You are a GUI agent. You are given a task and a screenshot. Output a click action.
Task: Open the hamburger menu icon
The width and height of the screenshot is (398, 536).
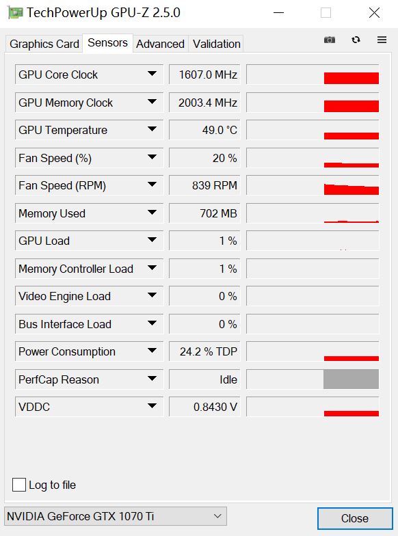pyautogui.click(x=382, y=40)
